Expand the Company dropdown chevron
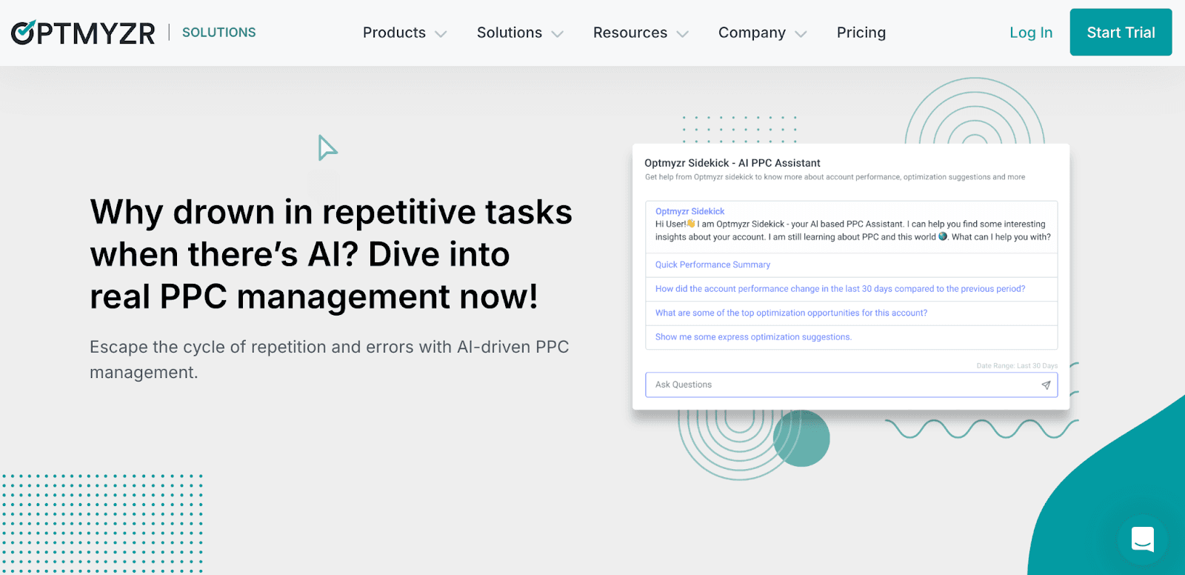The image size is (1185, 575). point(801,34)
